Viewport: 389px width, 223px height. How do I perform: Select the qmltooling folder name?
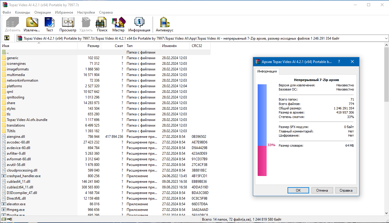pos(15,97)
